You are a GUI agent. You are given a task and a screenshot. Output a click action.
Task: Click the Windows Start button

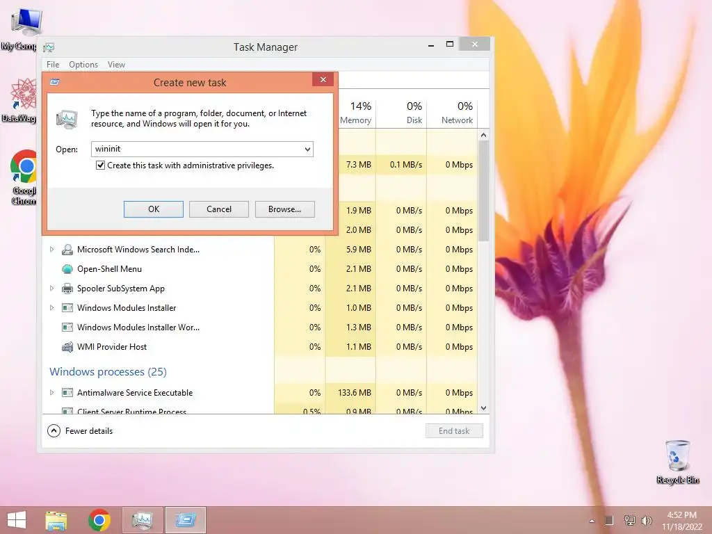tap(17, 520)
